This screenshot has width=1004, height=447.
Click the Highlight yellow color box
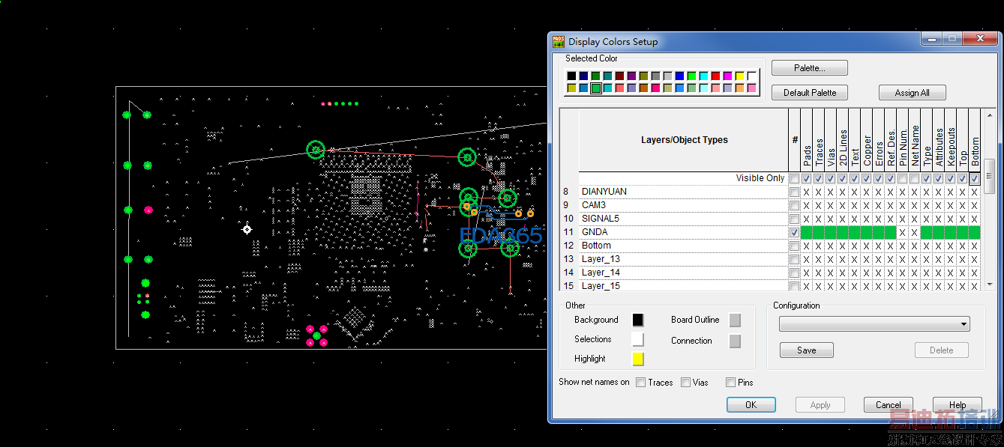click(637, 359)
